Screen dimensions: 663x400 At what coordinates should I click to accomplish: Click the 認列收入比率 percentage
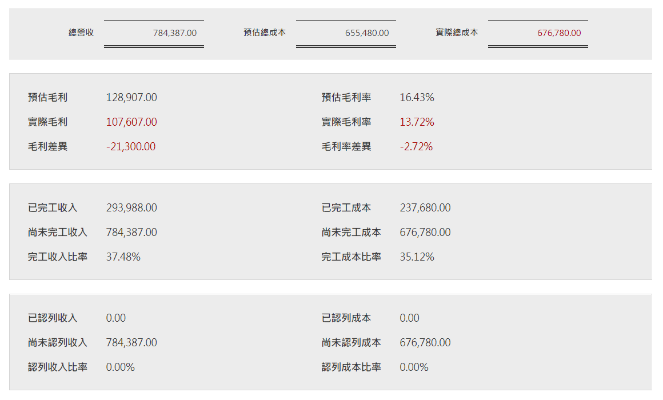121,367
